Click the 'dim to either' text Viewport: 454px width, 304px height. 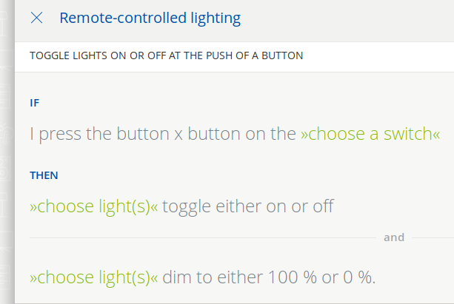[x=209, y=278]
